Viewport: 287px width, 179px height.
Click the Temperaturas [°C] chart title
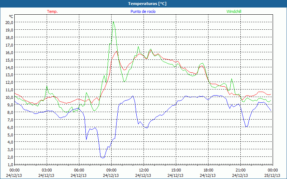pos(147,4)
